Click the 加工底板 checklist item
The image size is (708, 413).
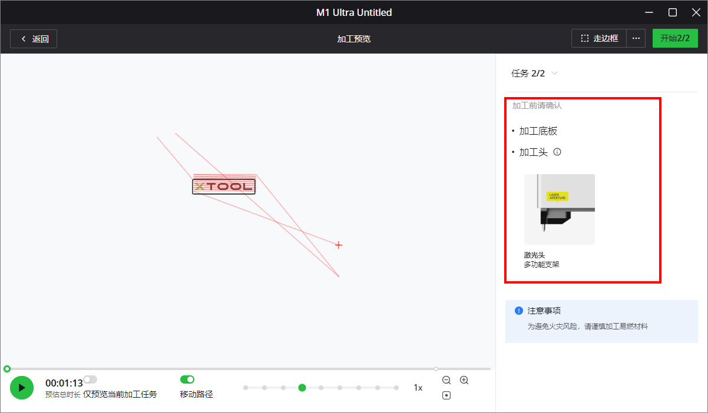538,131
